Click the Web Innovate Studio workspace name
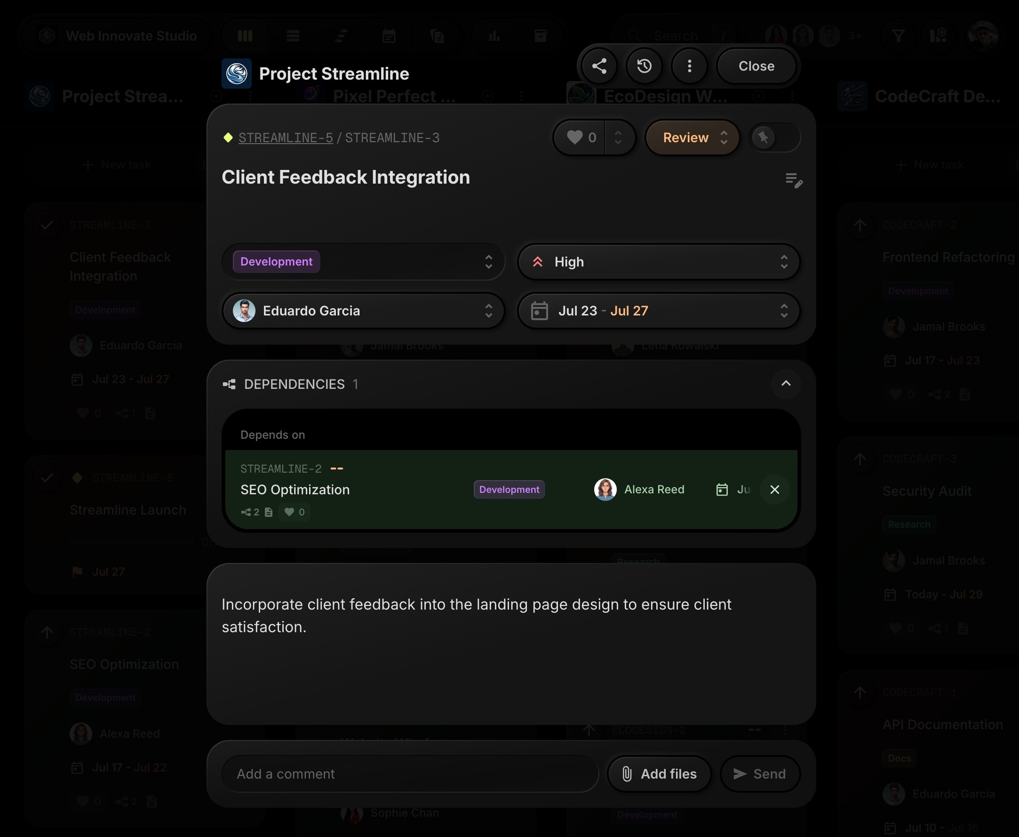 [x=131, y=36]
